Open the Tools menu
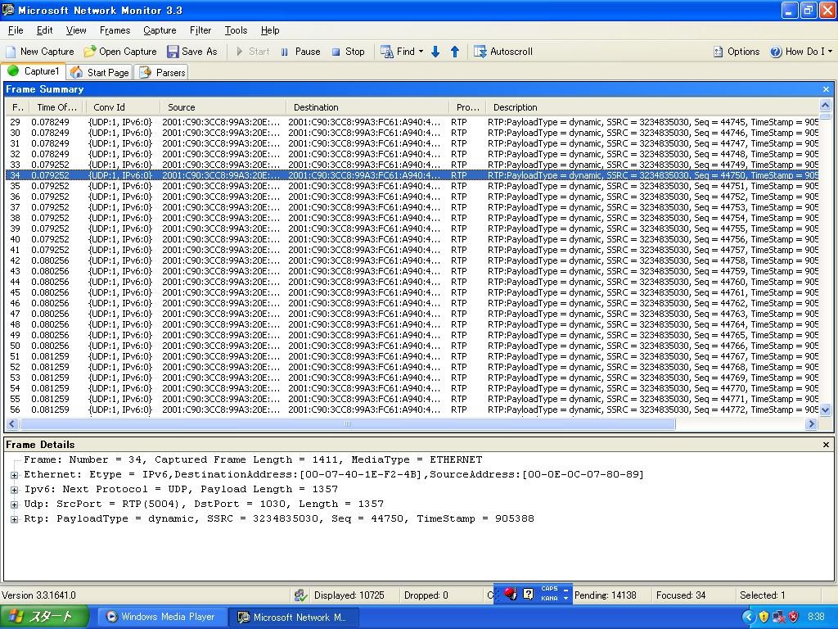838x629 pixels. (x=236, y=30)
